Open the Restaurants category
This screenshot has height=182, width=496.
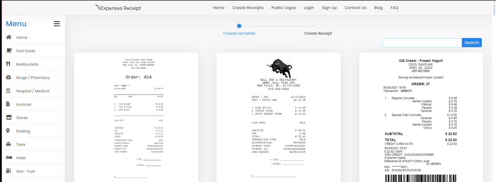click(27, 64)
